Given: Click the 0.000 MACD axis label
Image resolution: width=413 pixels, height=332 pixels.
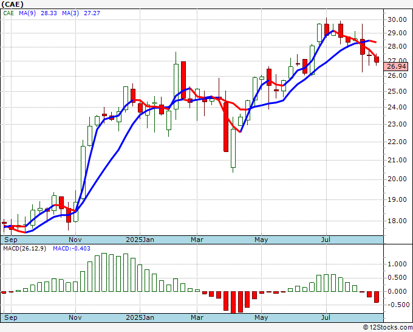Looking at the screenshot, I should click(397, 291).
